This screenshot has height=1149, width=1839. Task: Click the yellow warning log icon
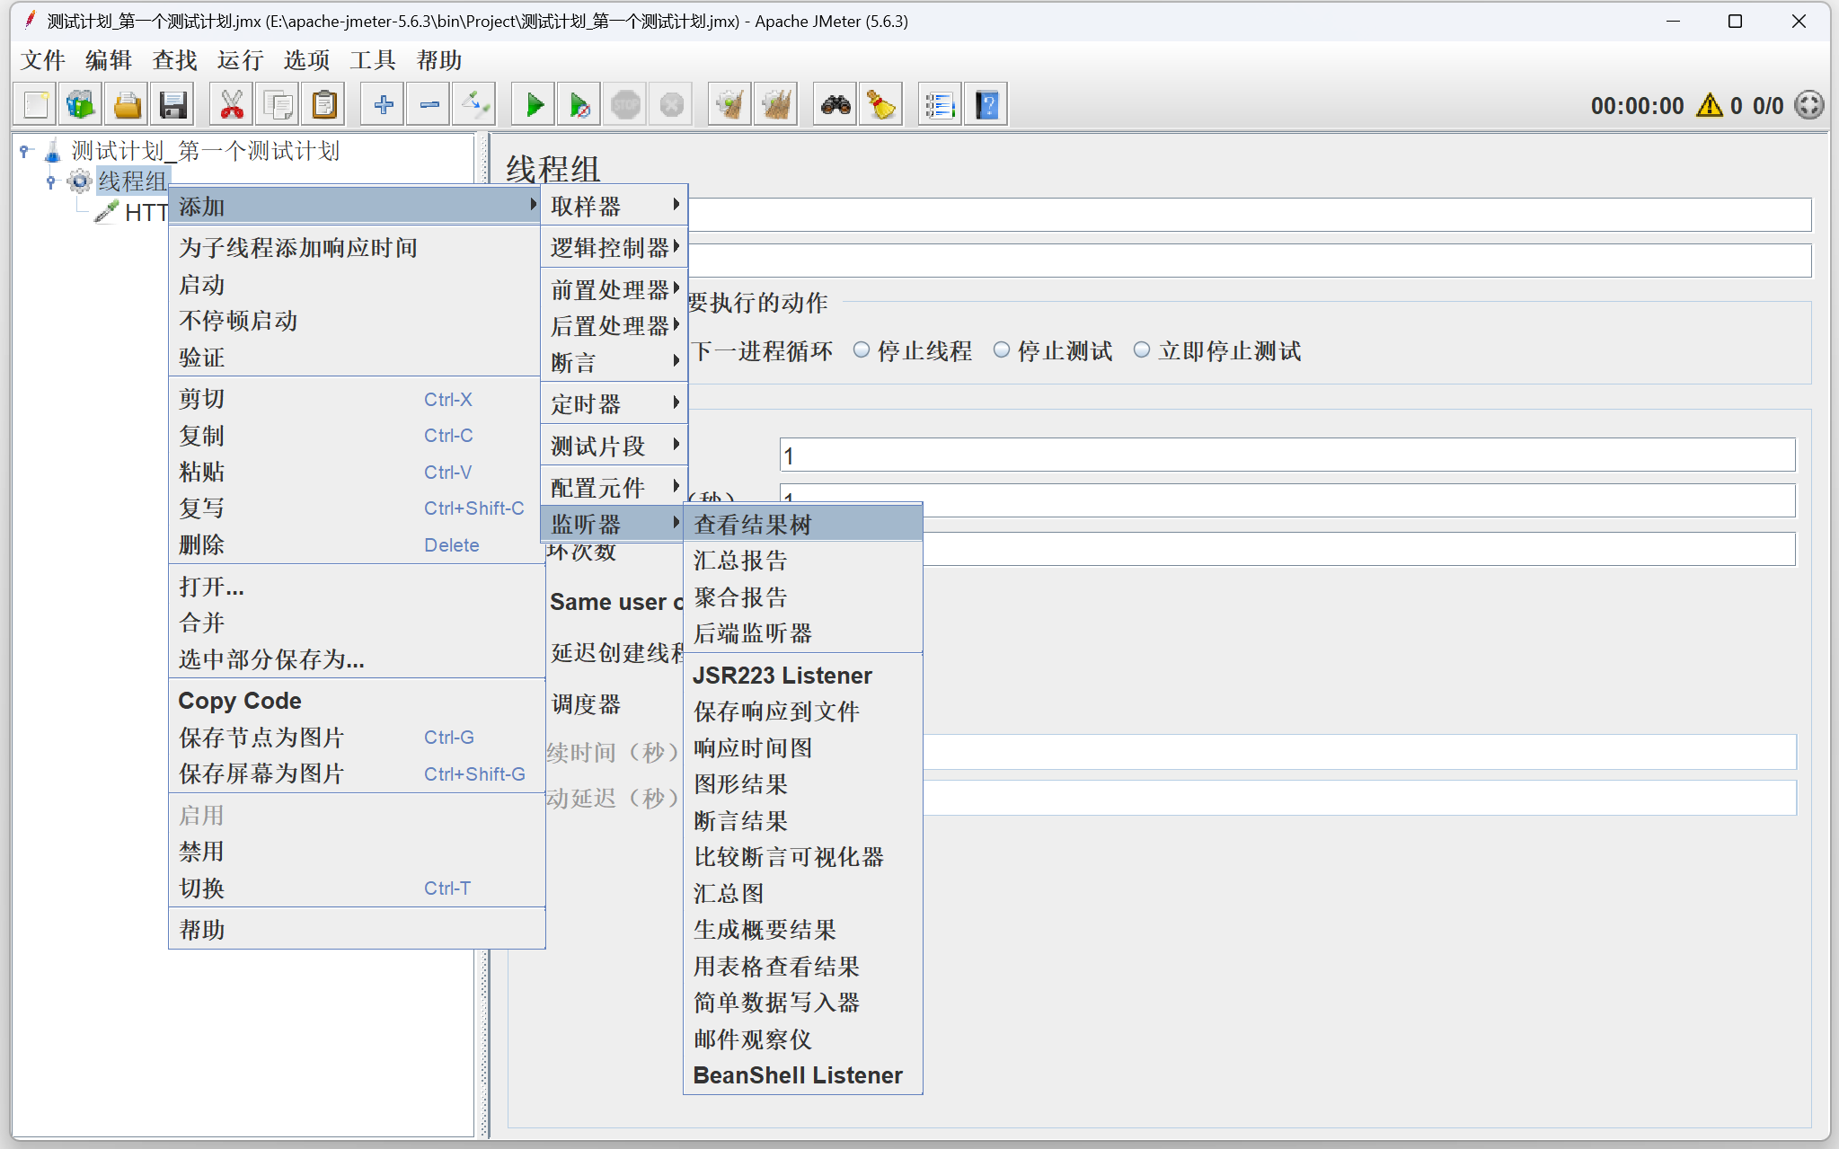point(1710,105)
